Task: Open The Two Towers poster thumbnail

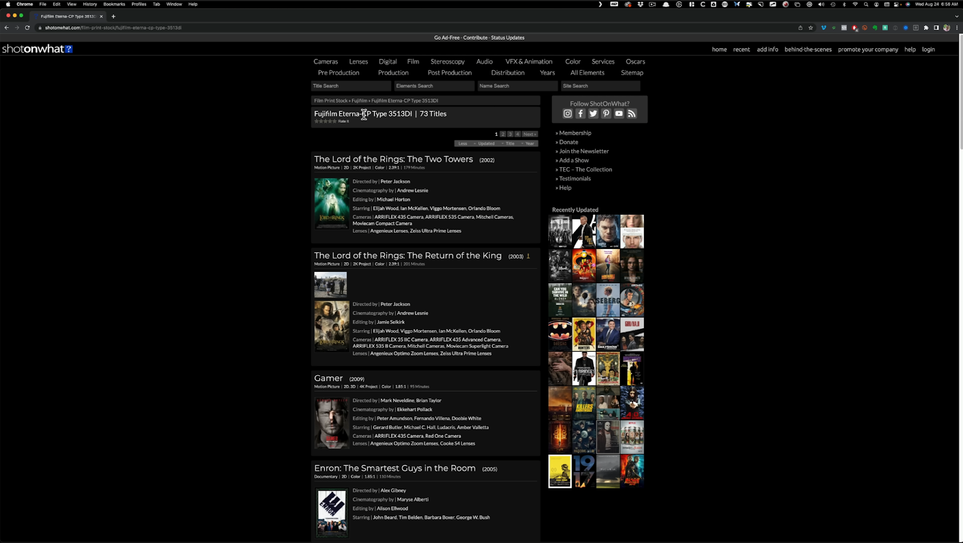Action: pos(331,203)
